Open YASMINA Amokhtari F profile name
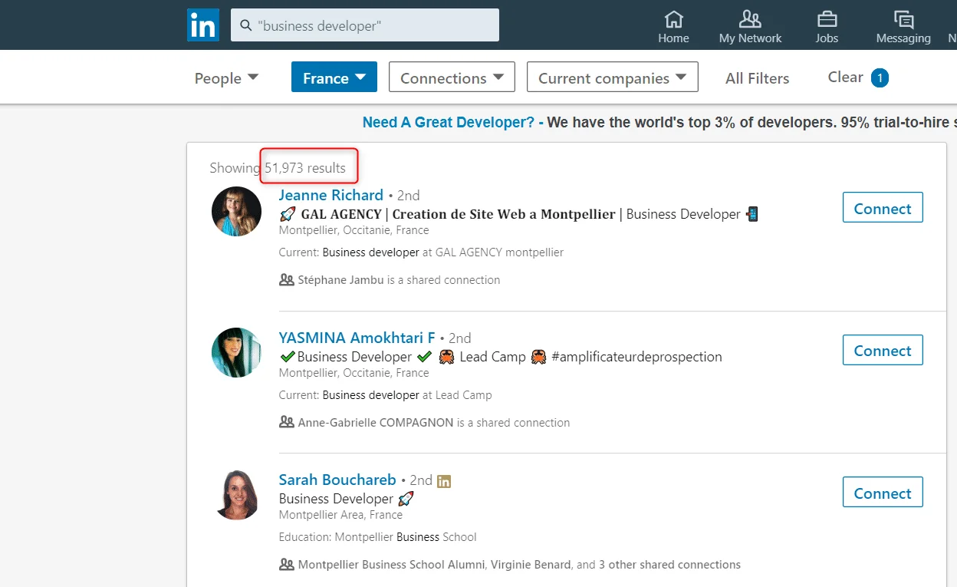 pos(357,338)
